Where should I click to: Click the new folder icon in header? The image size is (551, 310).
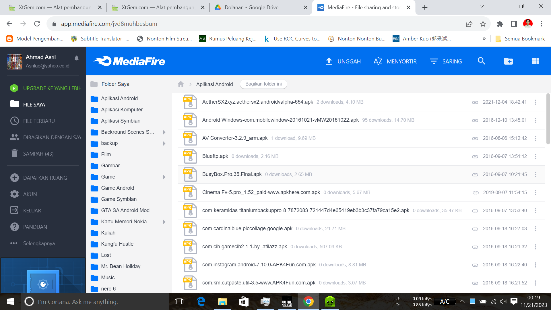coord(508,61)
